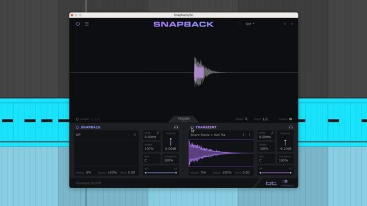The image size is (367, 206).
Task: Change the Zoom 1/2 value
Action: 265,119
